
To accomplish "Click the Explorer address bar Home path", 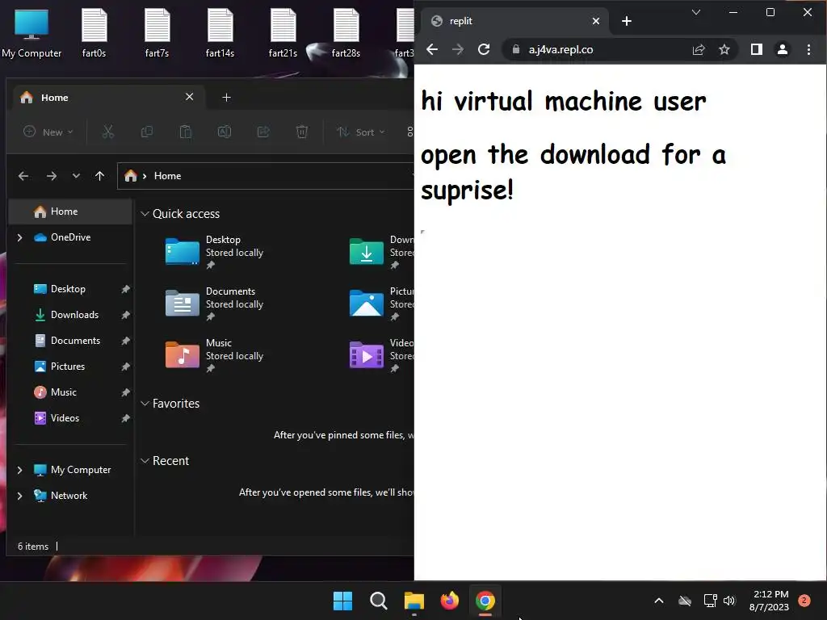I will point(167,176).
